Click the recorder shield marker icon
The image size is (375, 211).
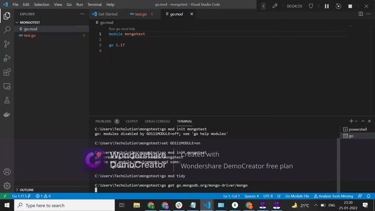(x=311, y=6)
